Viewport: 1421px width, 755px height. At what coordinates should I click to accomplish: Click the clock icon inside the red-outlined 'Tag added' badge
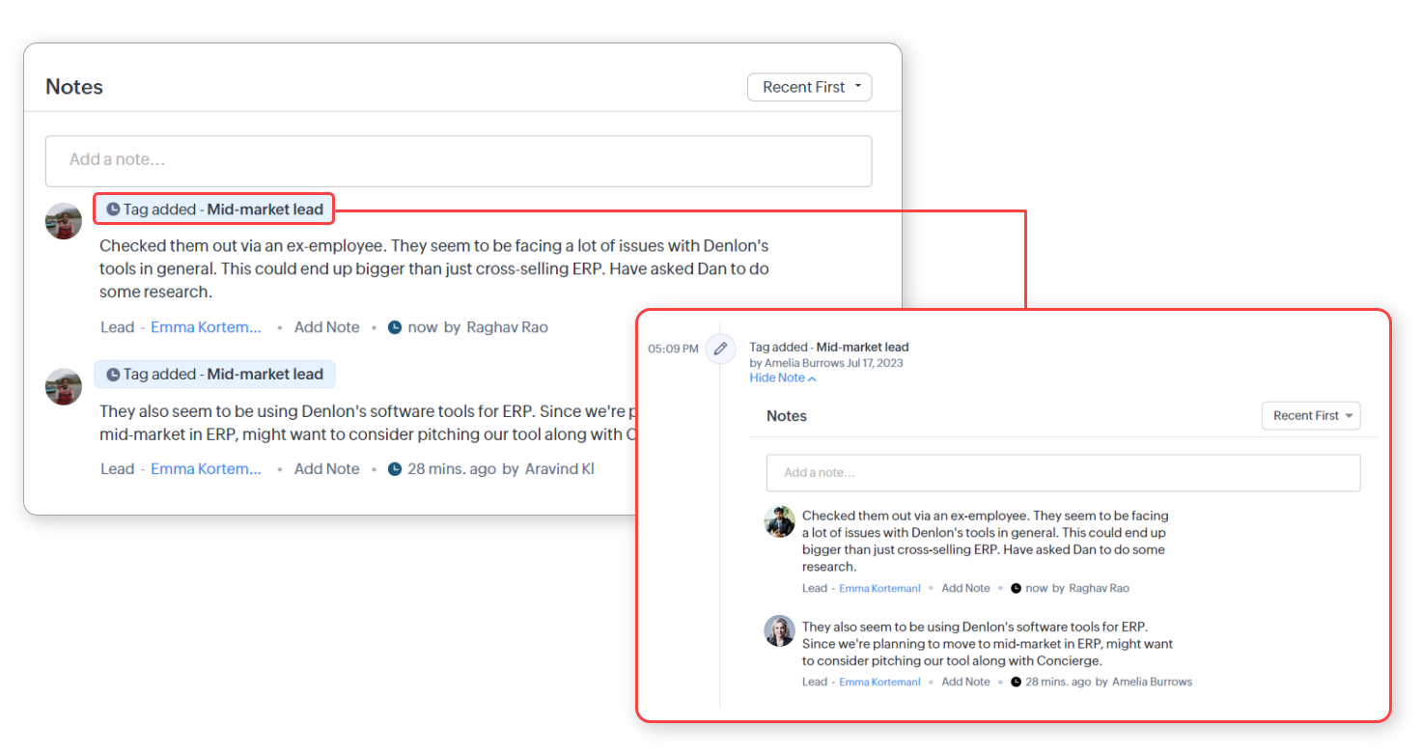[x=113, y=210]
